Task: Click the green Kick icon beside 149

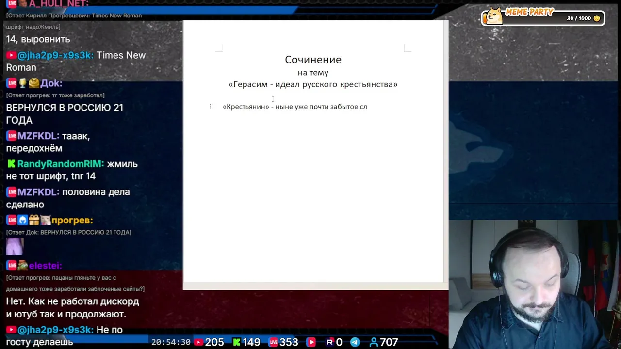Action: click(236, 342)
